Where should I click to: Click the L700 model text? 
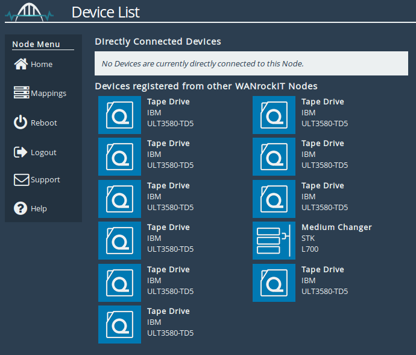(x=310, y=249)
